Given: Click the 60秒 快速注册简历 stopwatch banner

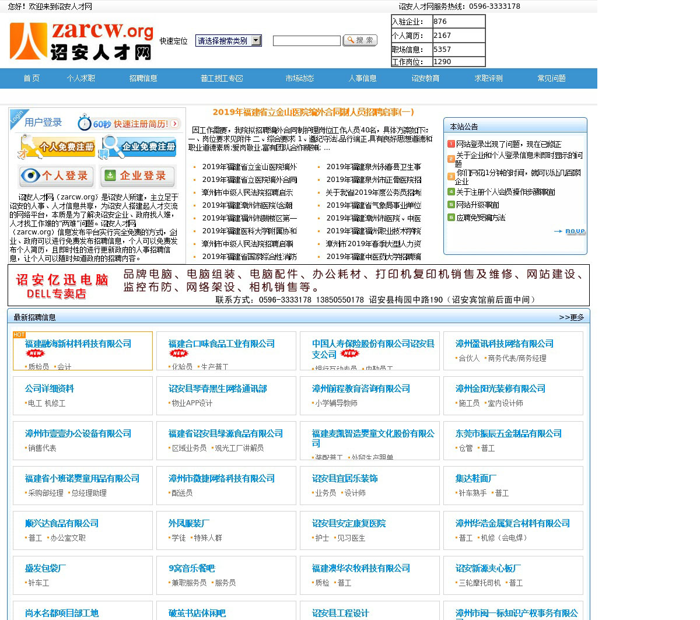Looking at the screenshot, I should point(129,124).
